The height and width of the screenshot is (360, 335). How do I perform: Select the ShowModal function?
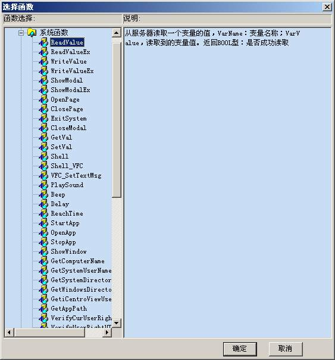pyautogui.click(x=67, y=80)
